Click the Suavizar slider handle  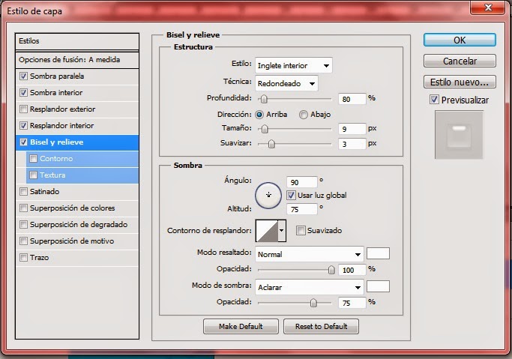point(271,144)
